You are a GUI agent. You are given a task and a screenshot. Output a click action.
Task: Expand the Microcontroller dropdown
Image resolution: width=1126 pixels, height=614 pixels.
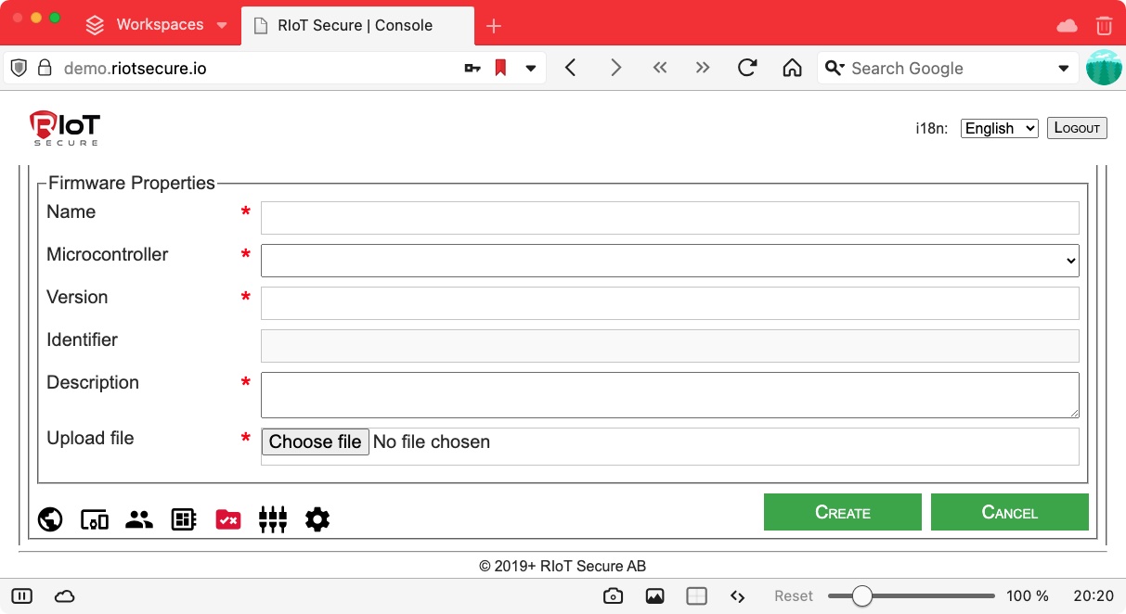(x=669, y=261)
